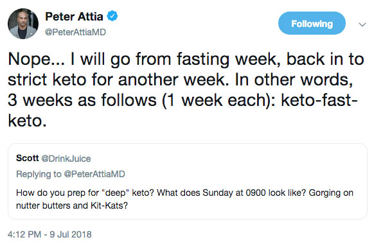The image size is (374, 244).
Task: Click @PeterAttiaMD in the 'Replying to' line
Action: [94, 174]
